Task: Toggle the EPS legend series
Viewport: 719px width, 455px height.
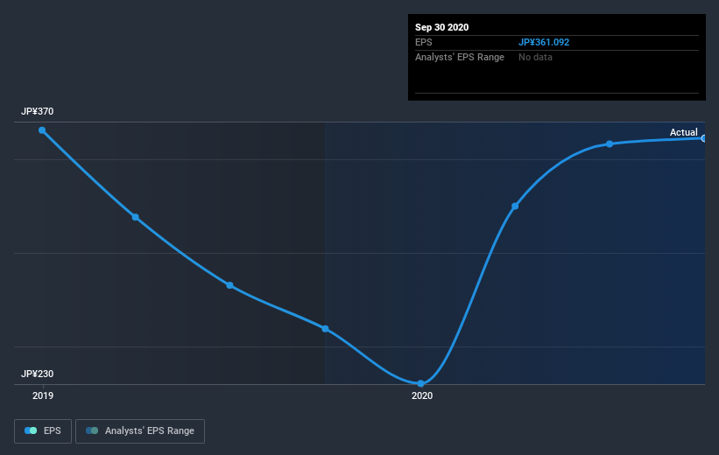Action: coord(43,430)
